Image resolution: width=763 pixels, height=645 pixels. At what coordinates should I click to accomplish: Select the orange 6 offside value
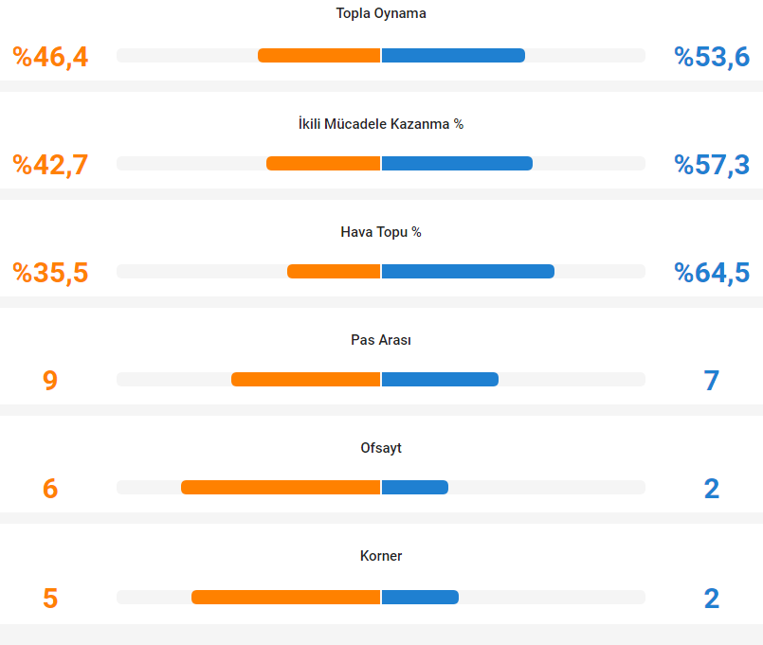click(50, 489)
